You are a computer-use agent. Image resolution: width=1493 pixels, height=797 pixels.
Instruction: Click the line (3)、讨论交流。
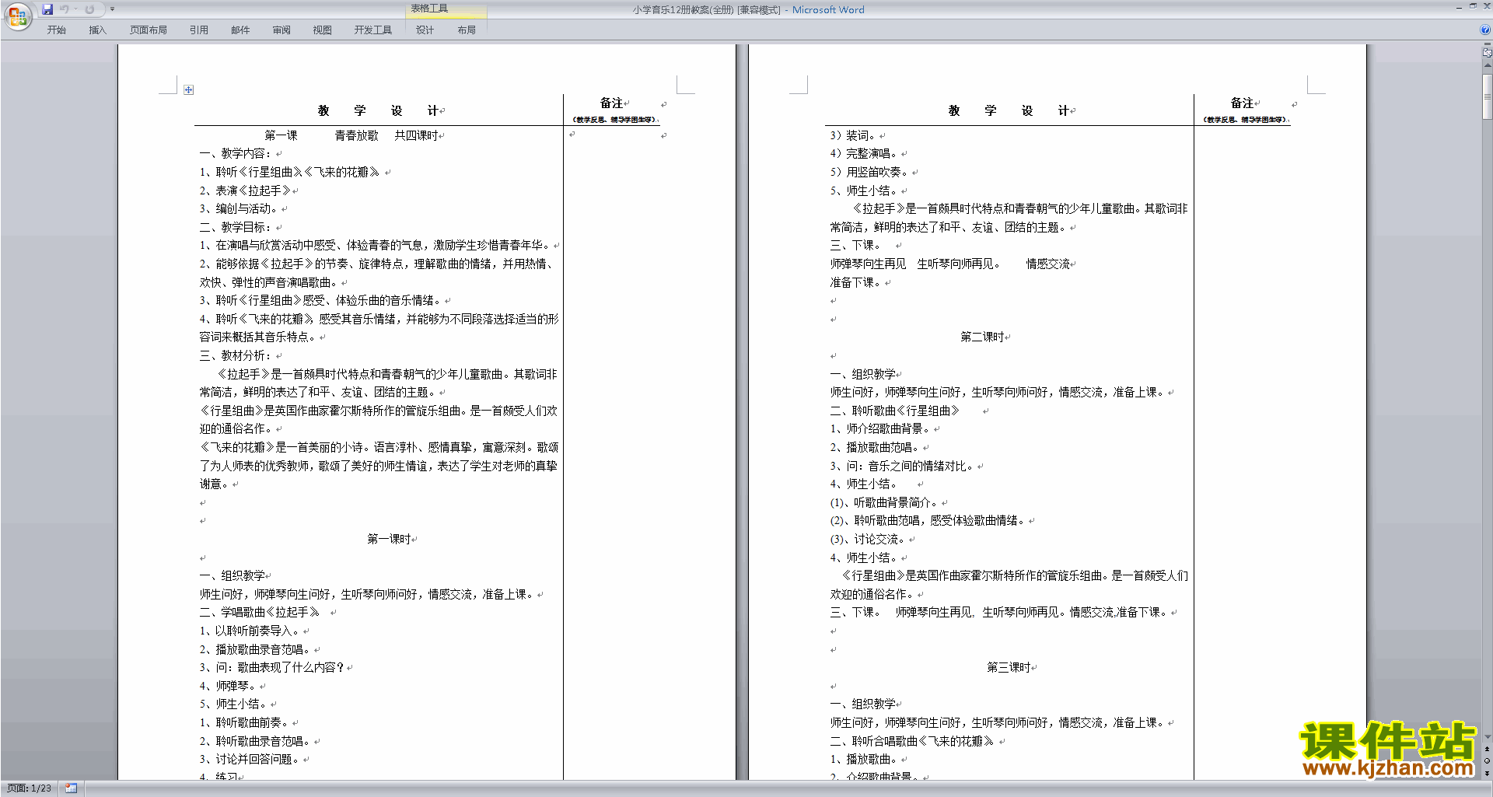tap(869, 539)
